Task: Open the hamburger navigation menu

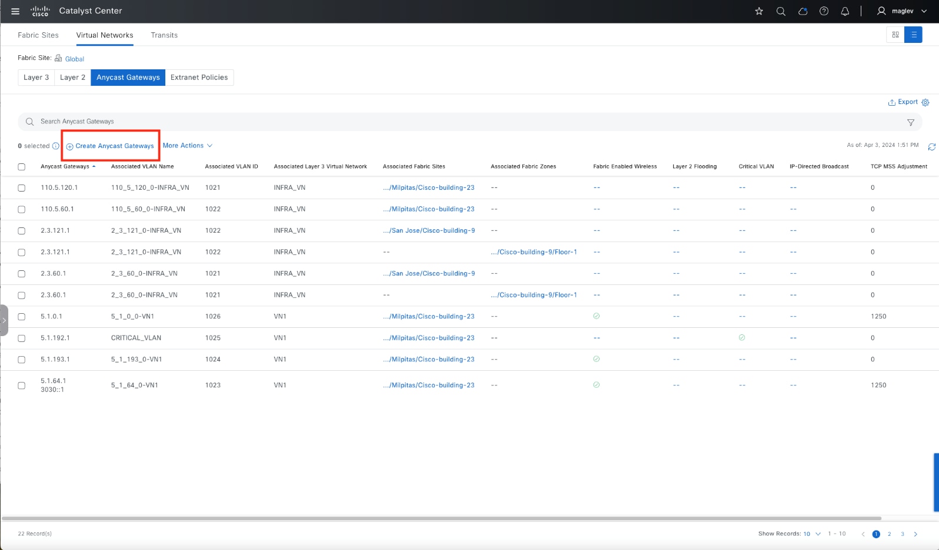Action: [x=15, y=11]
